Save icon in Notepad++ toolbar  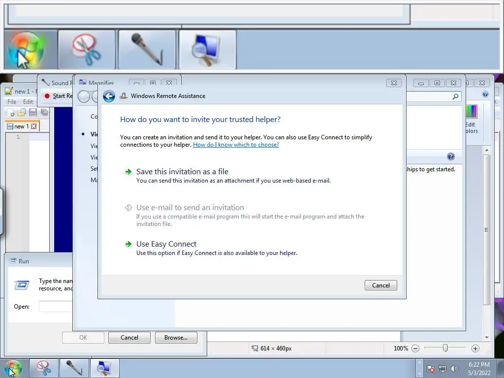32,113
